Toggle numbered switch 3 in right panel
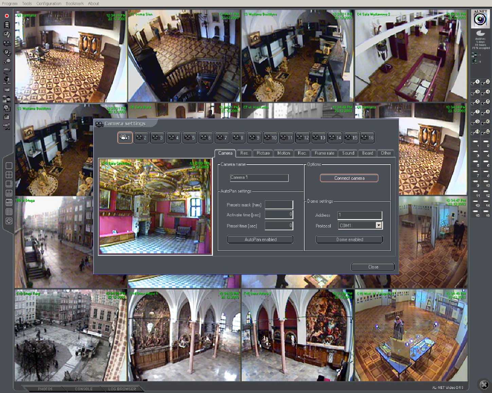 point(475,92)
